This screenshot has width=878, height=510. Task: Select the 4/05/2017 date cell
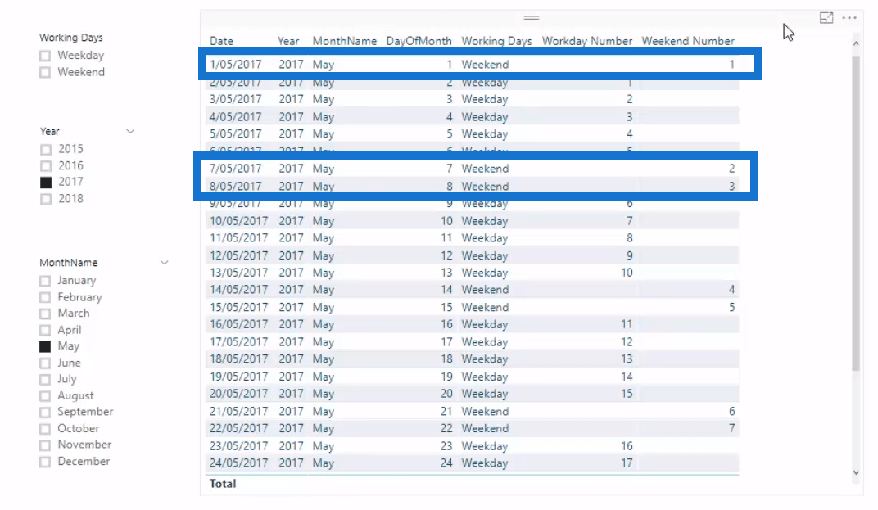pos(236,117)
